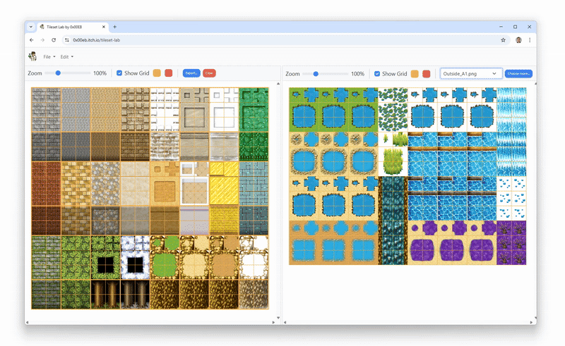The image size is (565, 346).
Task: Select the red brick floor tile
Action: coord(46,183)
